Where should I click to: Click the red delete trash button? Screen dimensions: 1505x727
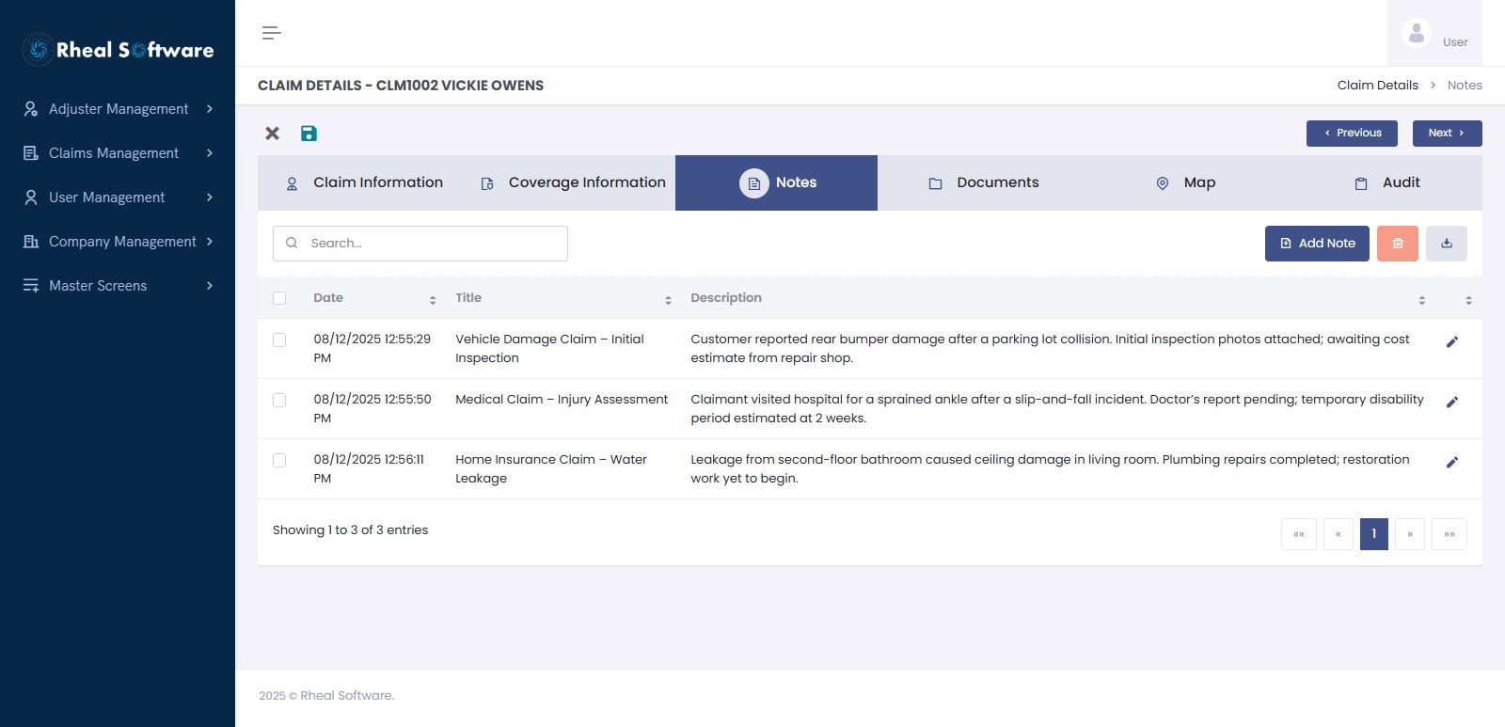click(x=1398, y=244)
